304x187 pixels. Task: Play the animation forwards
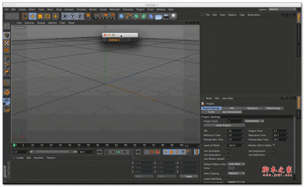click(119, 152)
